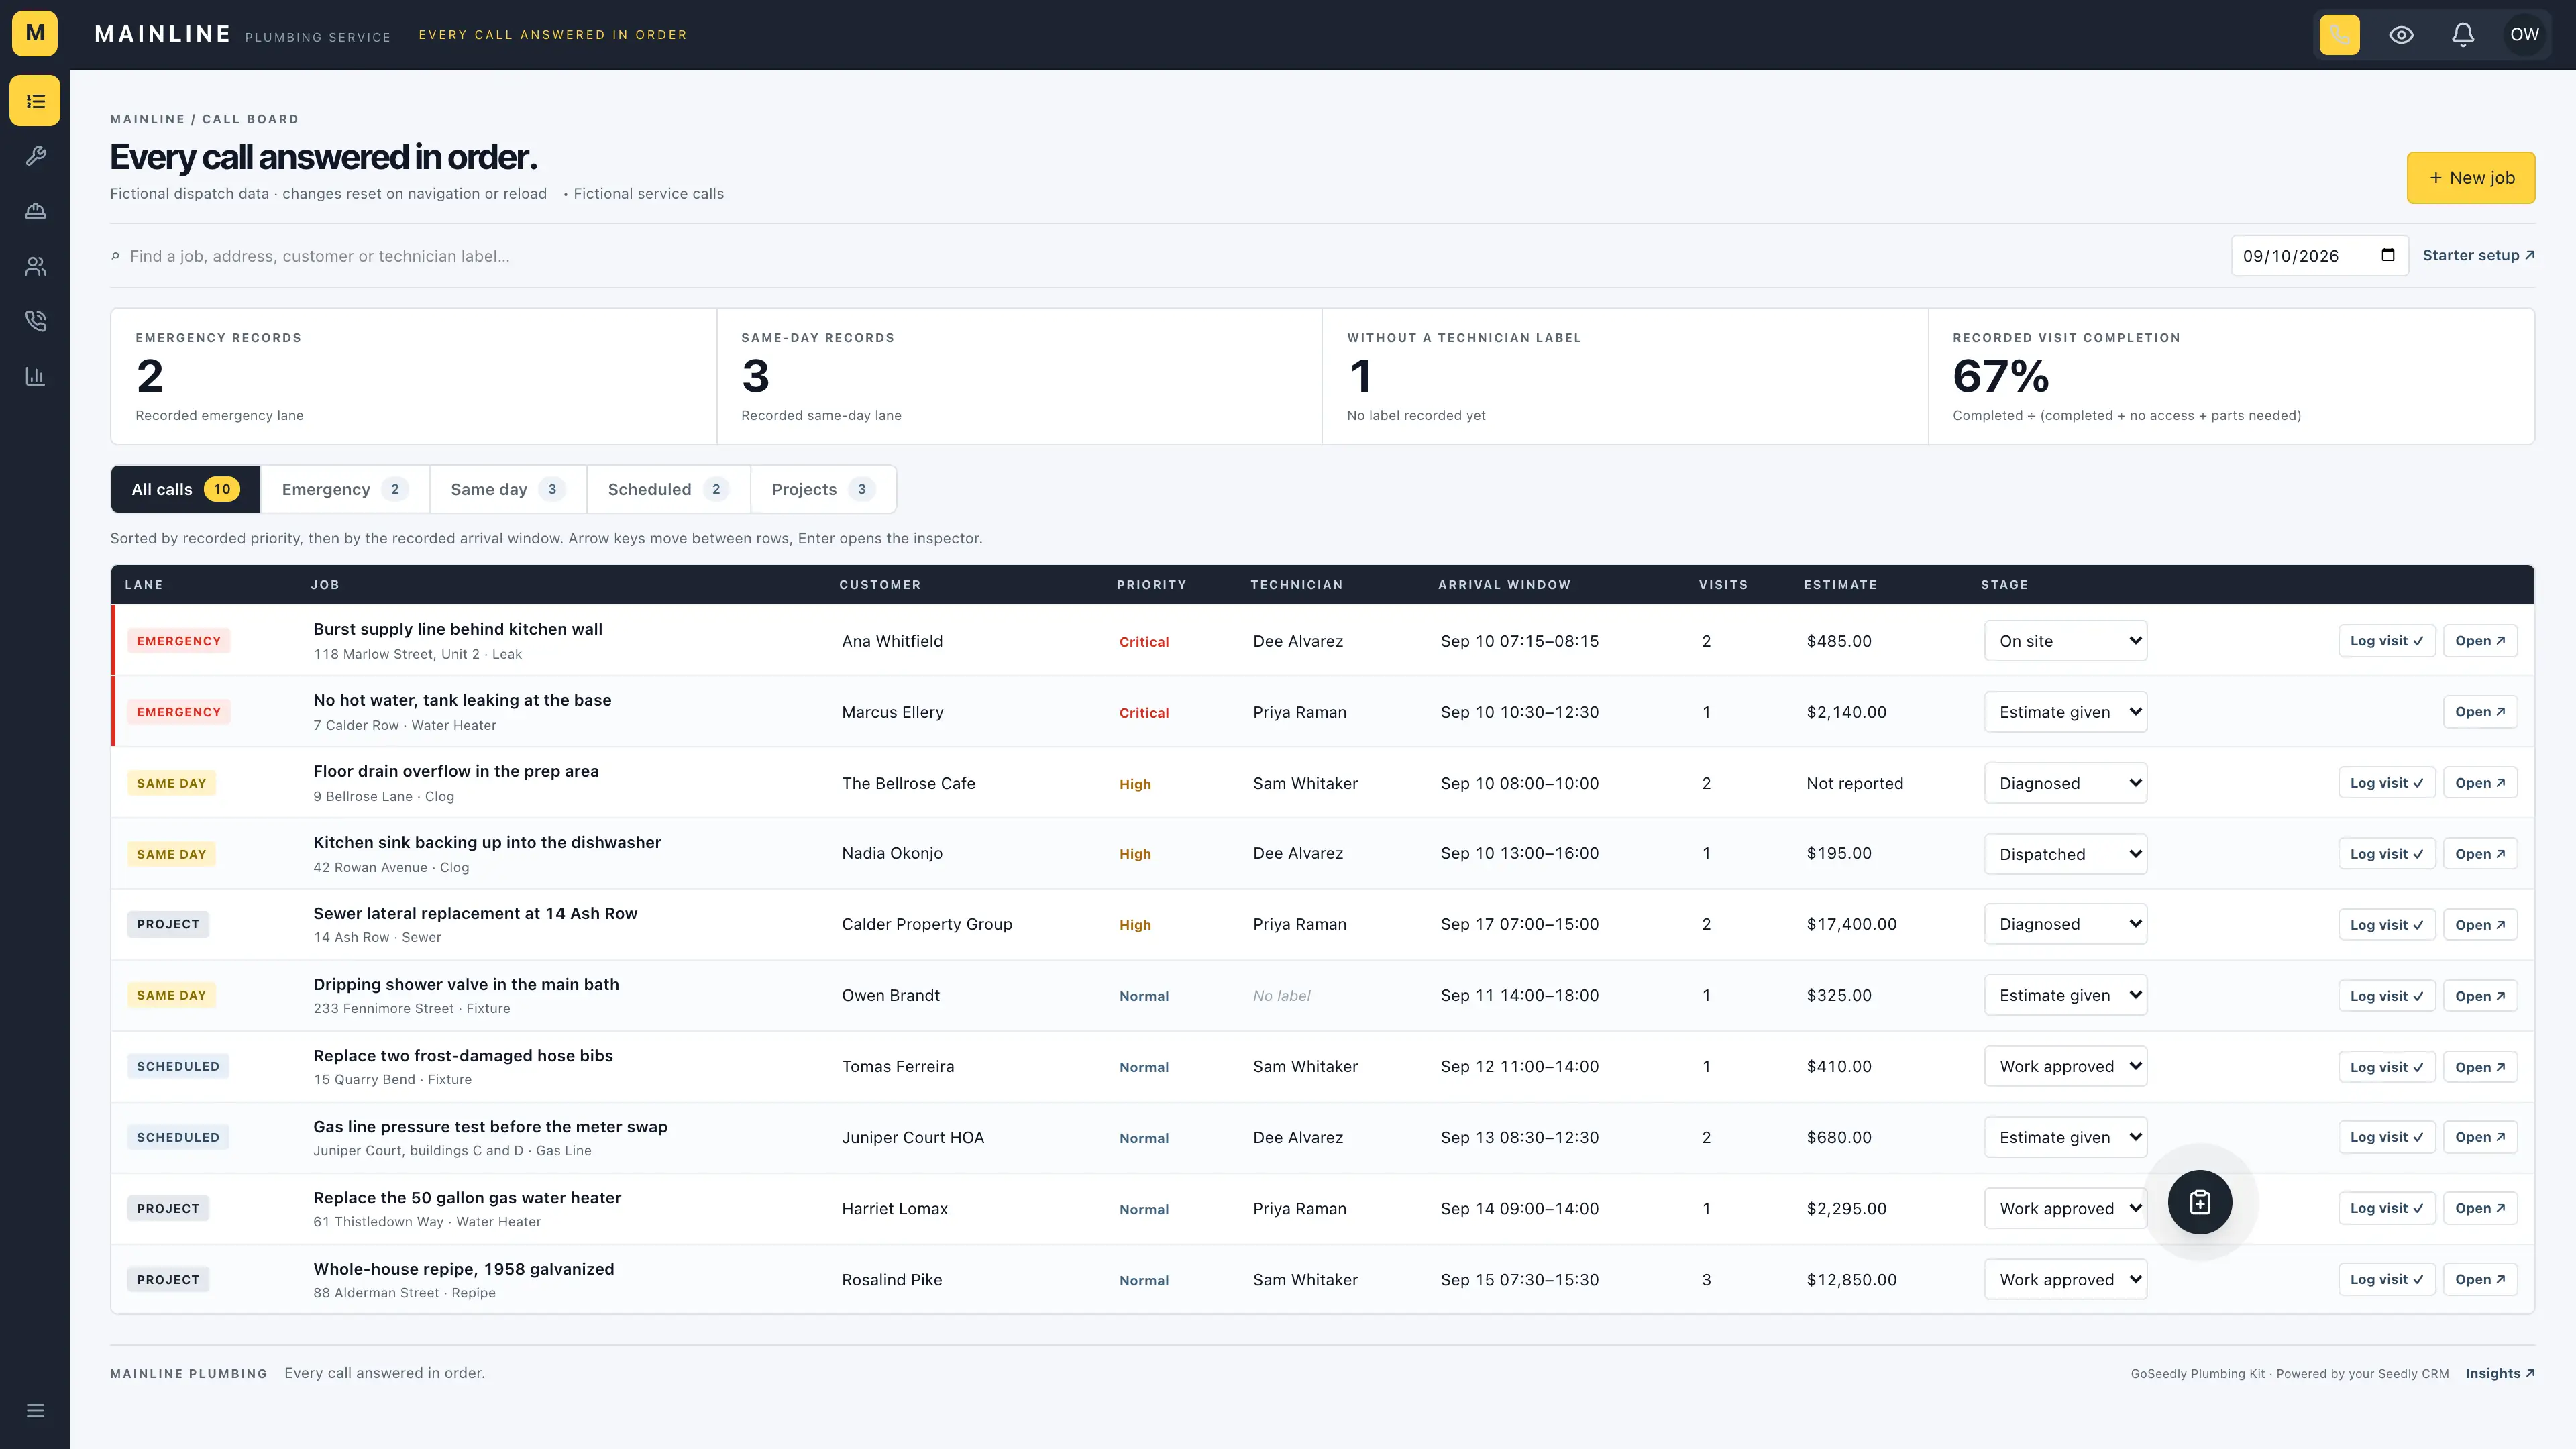Screen dimensions: 2576x1449
Task: Open the calendar picker icon in date field
Action: pyautogui.click(x=2388, y=255)
